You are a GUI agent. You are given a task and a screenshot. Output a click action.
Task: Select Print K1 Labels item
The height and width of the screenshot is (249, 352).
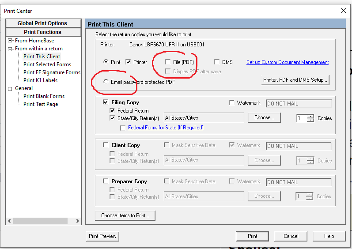coord(40,80)
